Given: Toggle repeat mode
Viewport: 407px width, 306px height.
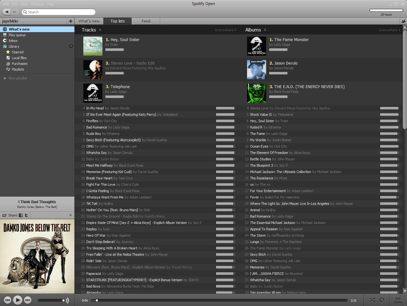Looking at the screenshot, I should tap(382, 300).
